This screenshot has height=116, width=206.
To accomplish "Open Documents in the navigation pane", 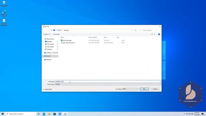I will pyautogui.click(x=51, y=47).
